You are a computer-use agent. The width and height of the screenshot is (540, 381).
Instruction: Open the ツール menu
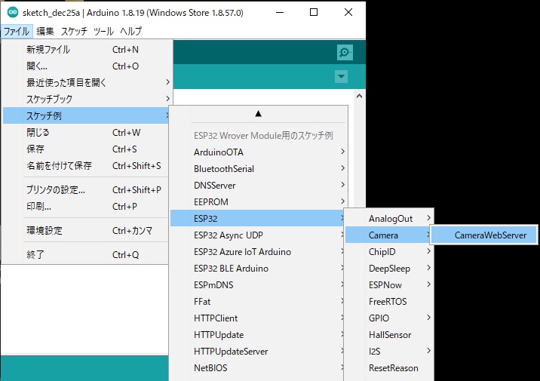[x=103, y=32]
